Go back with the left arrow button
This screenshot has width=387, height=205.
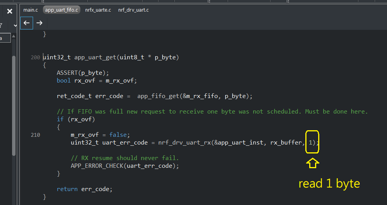[26, 23]
